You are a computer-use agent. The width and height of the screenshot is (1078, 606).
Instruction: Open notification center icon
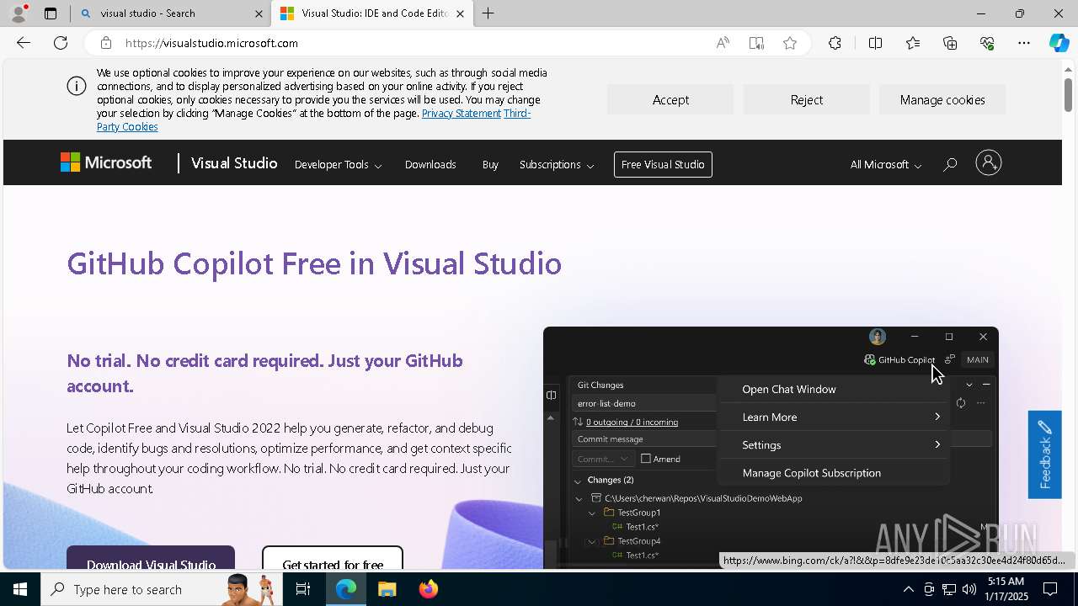point(1051,589)
